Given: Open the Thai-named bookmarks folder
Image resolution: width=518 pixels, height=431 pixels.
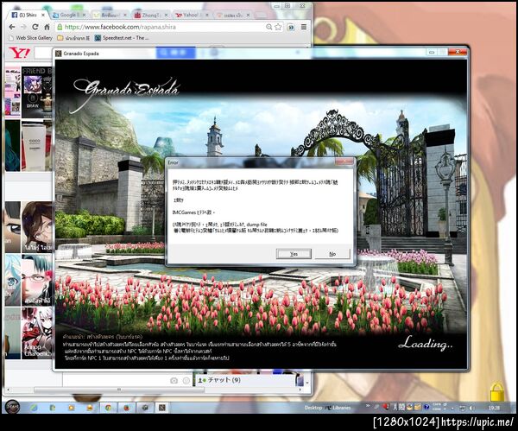Looking at the screenshot, I should click(73, 38).
